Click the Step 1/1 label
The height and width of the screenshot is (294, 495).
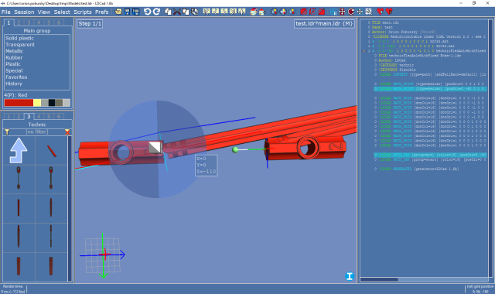[90, 24]
